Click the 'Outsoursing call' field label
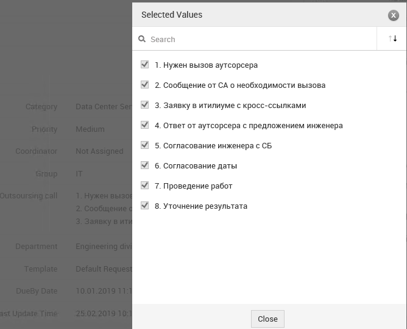The height and width of the screenshot is (329, 407). pyautogui.click(x=29, y=196)
